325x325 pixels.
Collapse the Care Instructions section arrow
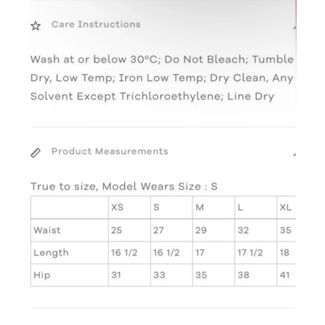pos(294,28)
